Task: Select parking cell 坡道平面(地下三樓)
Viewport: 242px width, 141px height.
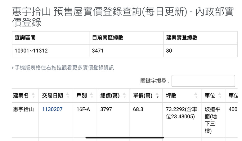Action: tap(213, 120)
